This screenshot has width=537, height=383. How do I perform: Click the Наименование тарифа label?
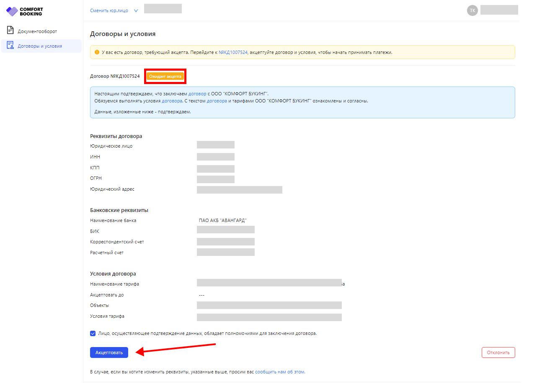[114, 284]
